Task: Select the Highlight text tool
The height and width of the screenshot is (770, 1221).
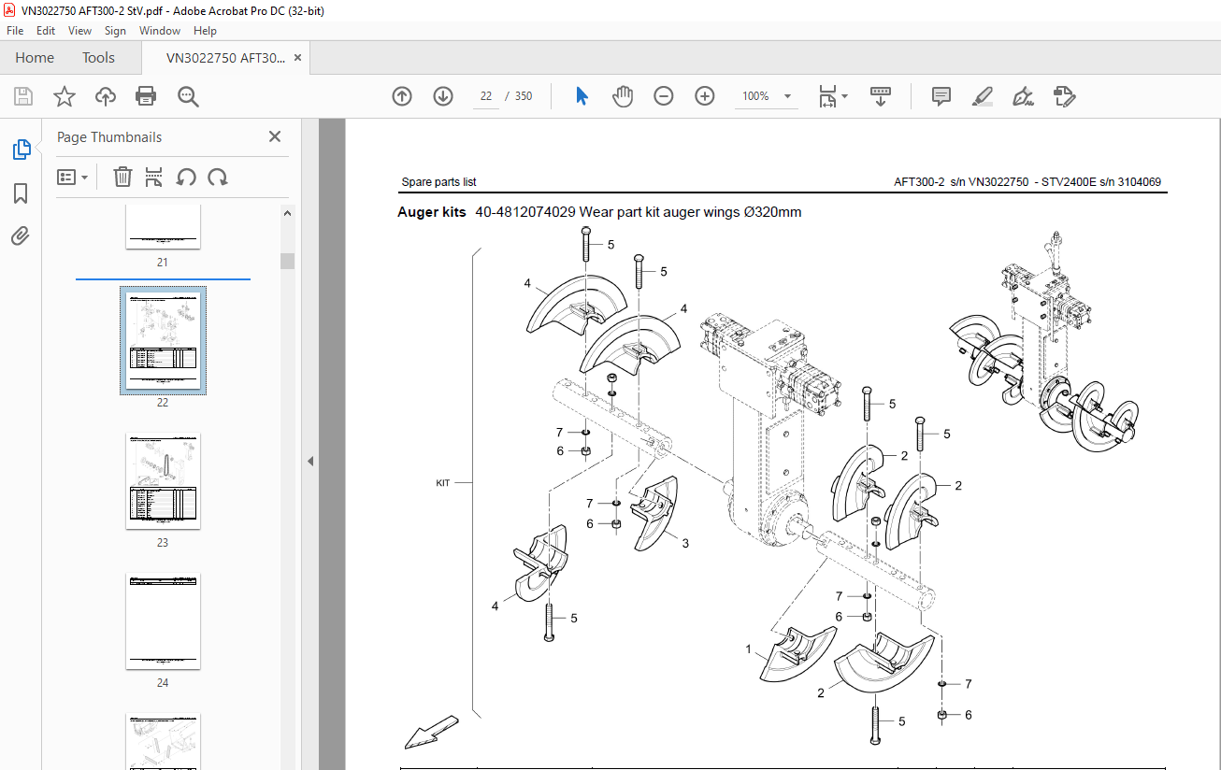Action: pyautogui.click(x=982, y=96)
